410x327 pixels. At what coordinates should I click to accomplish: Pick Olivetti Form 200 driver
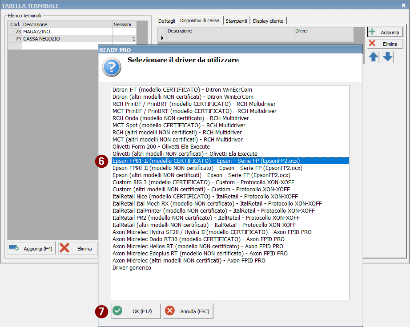(161, 147)
